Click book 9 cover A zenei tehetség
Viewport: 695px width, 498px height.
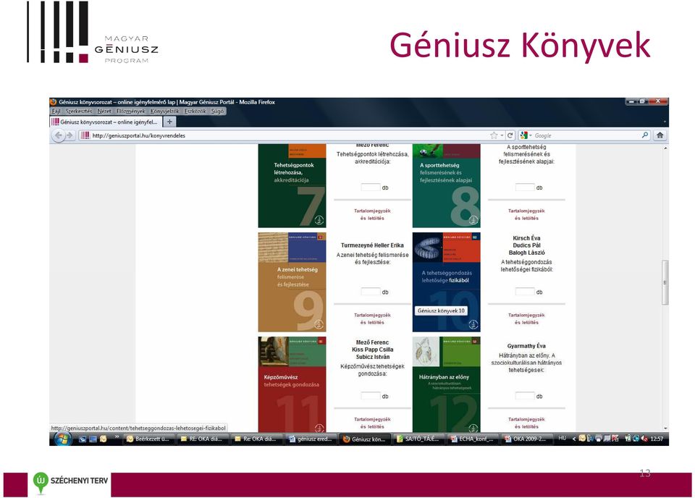click(x=292, y=282)
